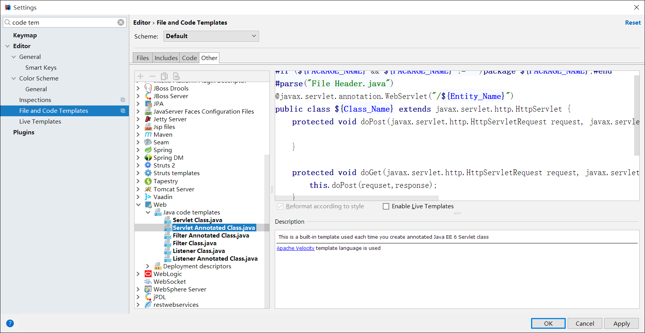Expand the Deployment descriptors node

click(148, 266)
